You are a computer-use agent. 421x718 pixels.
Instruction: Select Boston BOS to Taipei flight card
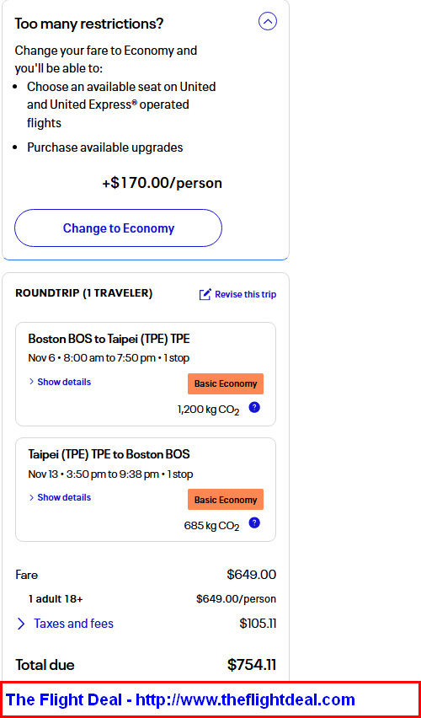click(x=146, y=374)
